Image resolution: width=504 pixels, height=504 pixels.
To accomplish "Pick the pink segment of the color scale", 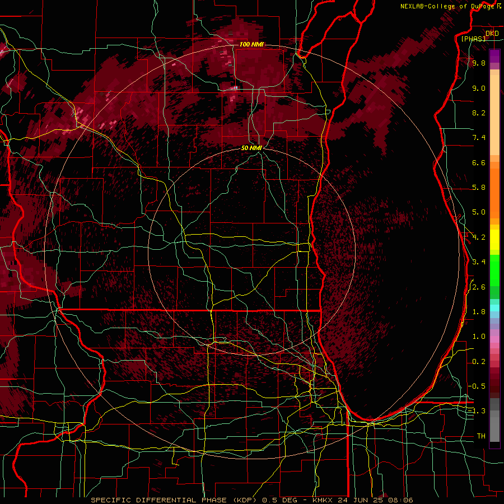I will (494, 339).
